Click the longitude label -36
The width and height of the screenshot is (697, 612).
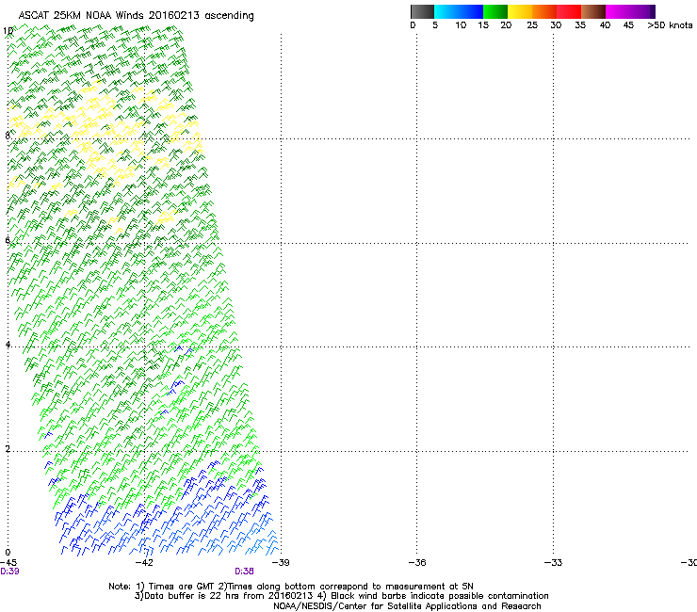417,563
